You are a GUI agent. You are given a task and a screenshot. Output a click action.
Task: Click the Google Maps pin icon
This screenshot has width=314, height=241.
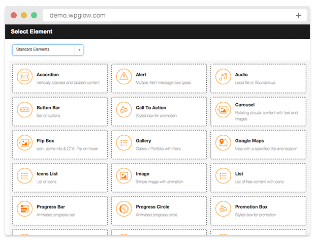223,143
